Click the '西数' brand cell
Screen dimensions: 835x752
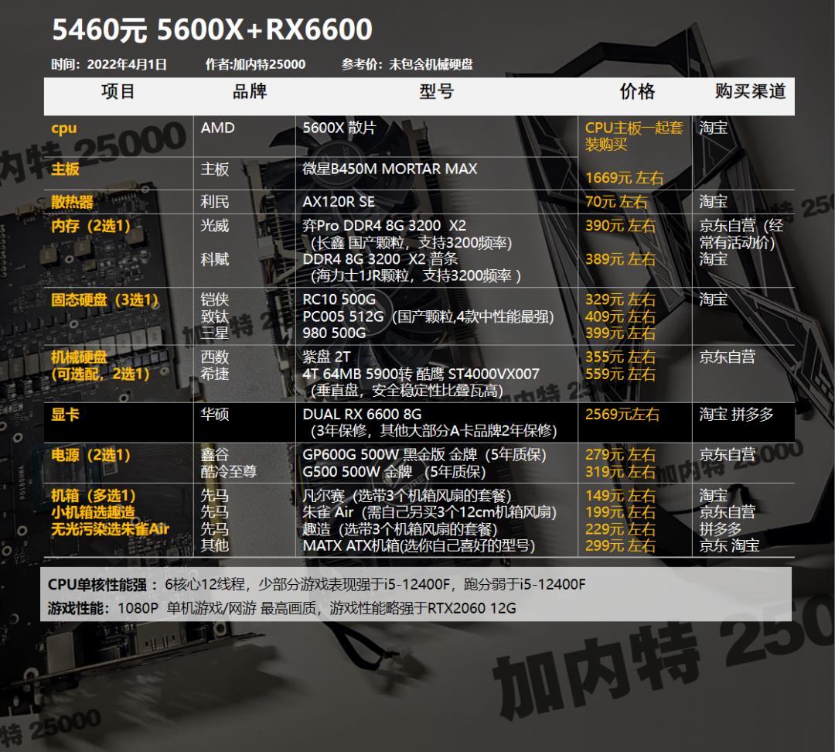tap(215, 357)
